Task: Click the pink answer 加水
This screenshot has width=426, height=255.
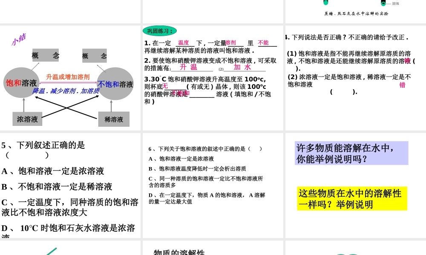Action: [242, 67]
